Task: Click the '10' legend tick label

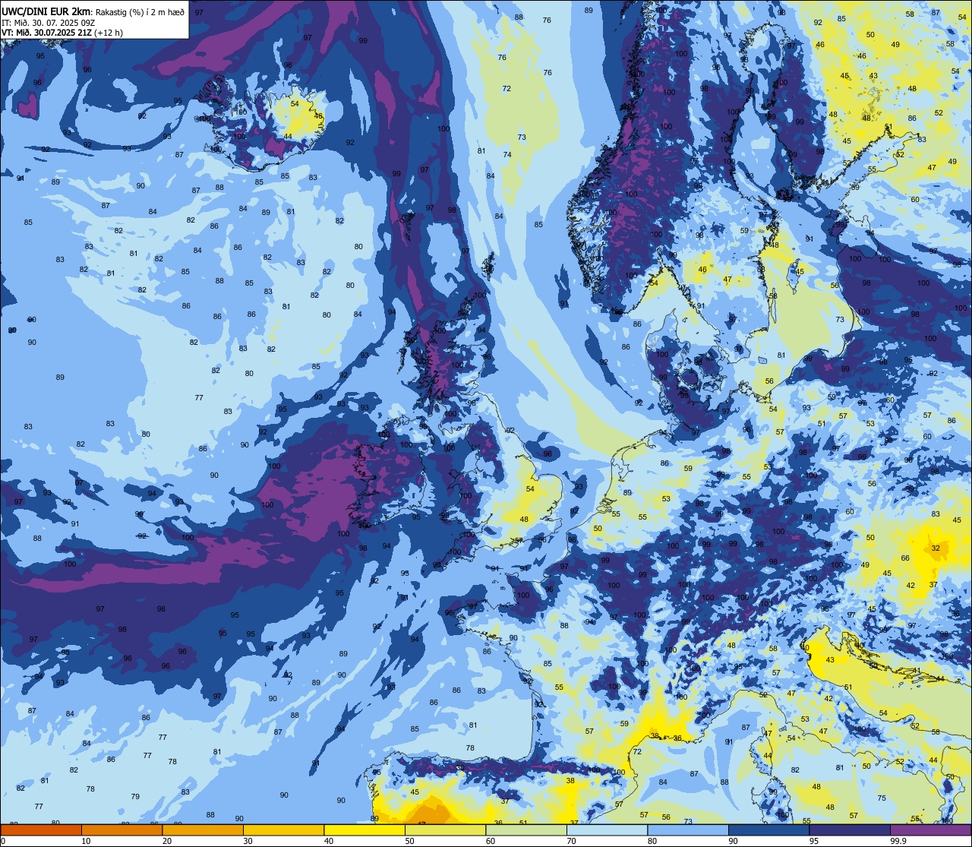Action: [x=86, y=840]
